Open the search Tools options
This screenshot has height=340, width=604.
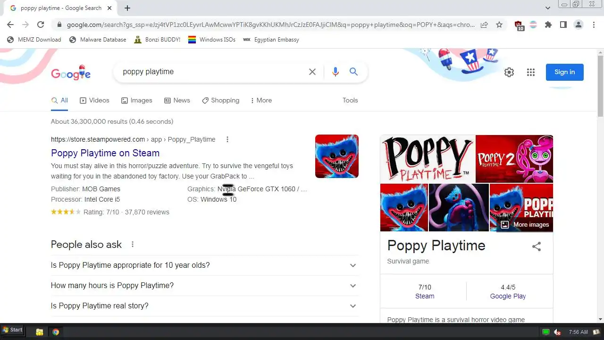350,100
